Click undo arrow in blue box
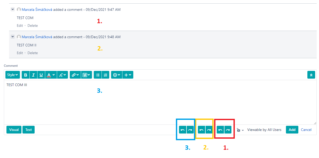319x158 pixels. (183, 130)
